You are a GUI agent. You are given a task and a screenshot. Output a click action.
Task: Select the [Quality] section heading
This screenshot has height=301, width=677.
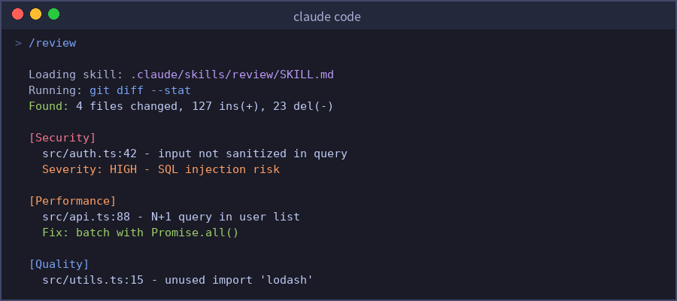point(59,264)
